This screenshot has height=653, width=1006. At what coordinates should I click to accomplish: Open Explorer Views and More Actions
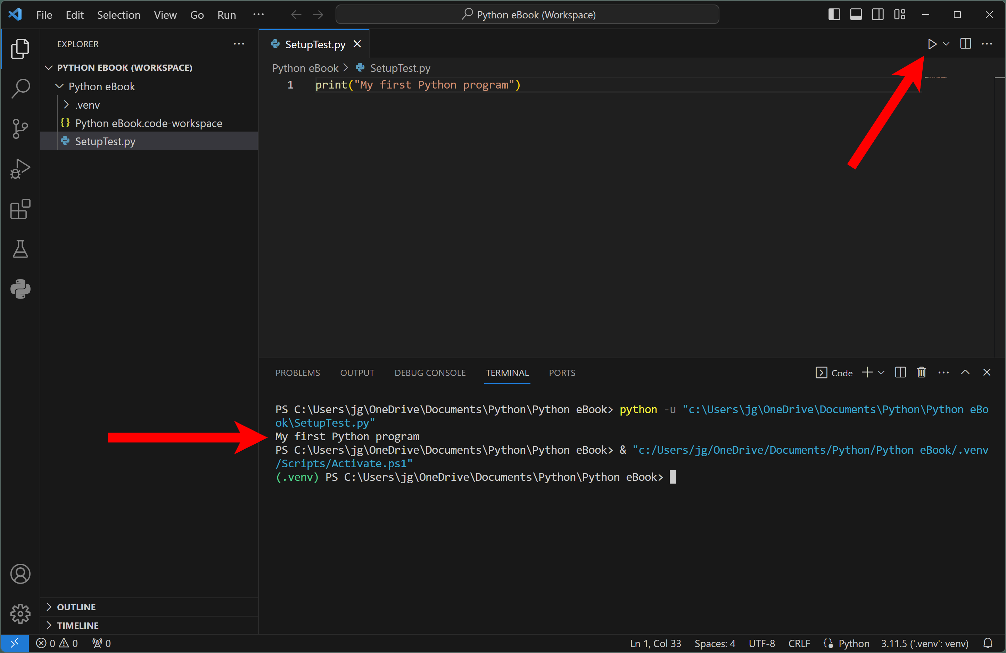pos(239,43)
